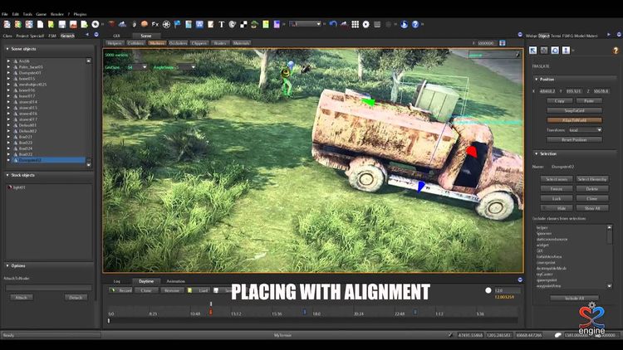Image resolution: width=623 pixels, height=350 pixels.
Task: Click the white grid dots icon
Action: click(x=356, y=24)
